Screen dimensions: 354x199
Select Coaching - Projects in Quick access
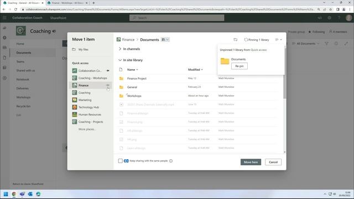click(x=91, y=122)
